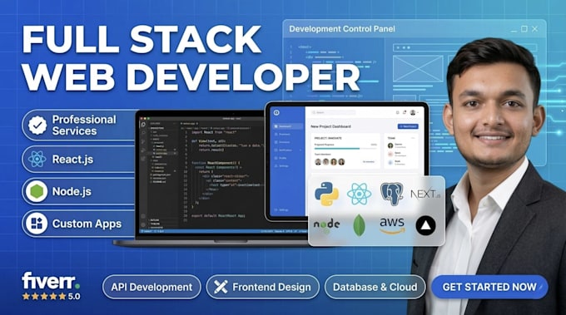566x315 pixels.
Task: Open the Frontend Design pill
Action: [x=263, y=287]
